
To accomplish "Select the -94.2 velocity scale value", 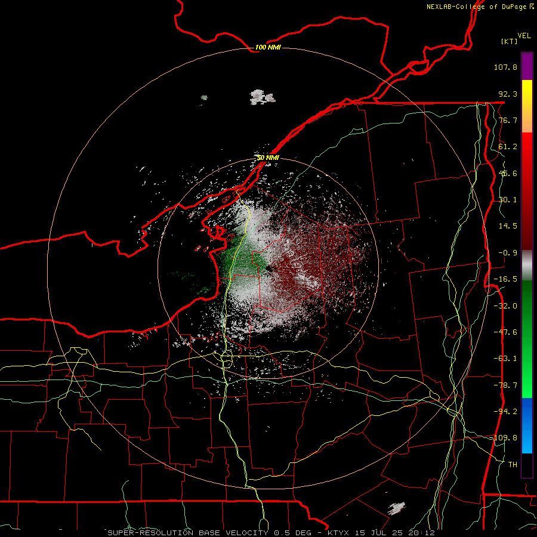I will [x=505, y=412].
